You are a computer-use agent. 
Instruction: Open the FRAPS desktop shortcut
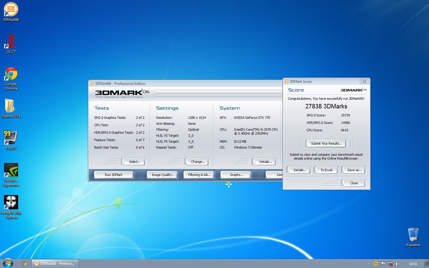(11, 138)
